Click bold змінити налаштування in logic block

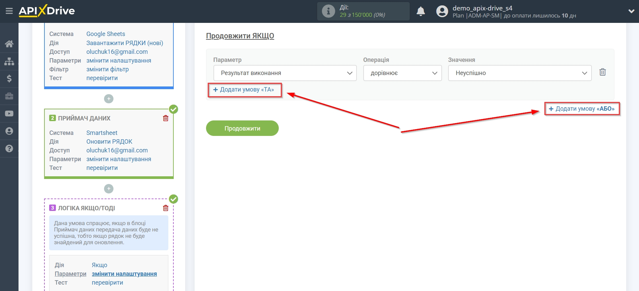pyautogui.click(x=124, y=274)
